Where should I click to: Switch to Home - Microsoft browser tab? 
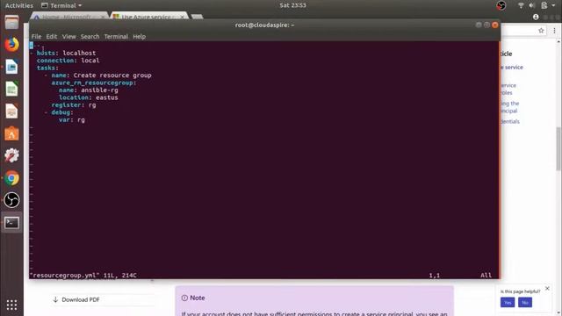pyautogui.click(x=68, y=17)
